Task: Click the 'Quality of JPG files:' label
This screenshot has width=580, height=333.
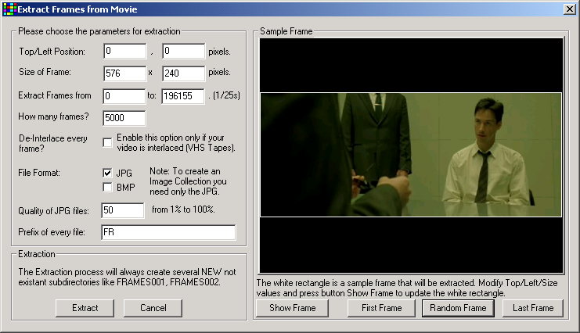Action: pos(54,211)
